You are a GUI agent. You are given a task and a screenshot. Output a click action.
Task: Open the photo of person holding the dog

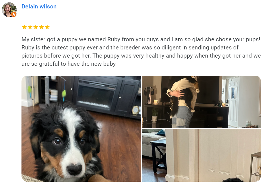(x=201, y=102)
